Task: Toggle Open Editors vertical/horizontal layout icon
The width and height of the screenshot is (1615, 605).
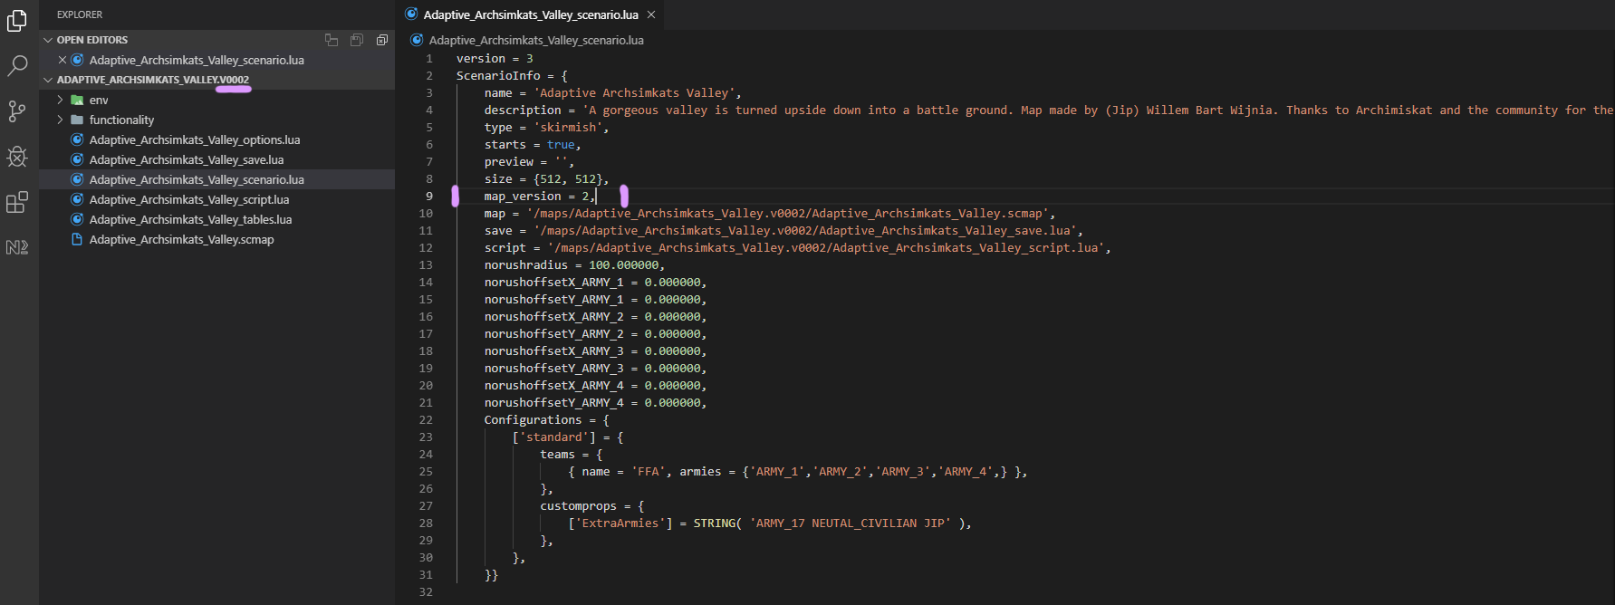Action: tap(332, 40)
